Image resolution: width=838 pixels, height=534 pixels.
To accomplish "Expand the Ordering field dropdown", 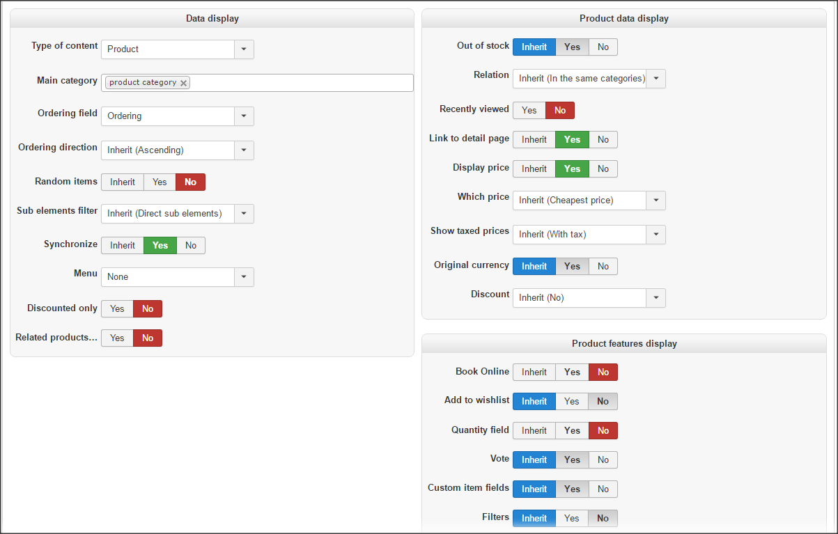I will [x=244, y=116].
